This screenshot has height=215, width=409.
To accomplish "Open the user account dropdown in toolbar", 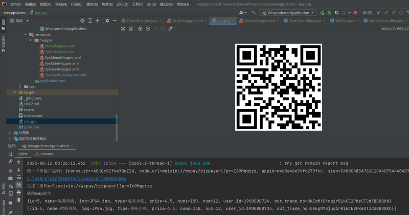I will click(x=242, y=12).
